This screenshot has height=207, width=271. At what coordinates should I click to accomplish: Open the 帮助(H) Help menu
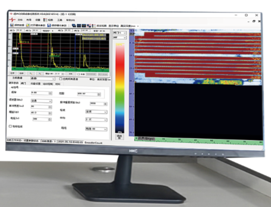pos(71,20)
